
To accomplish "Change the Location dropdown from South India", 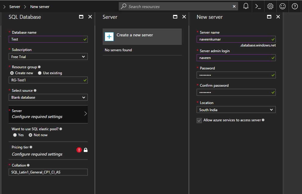I will coord(236,110).
